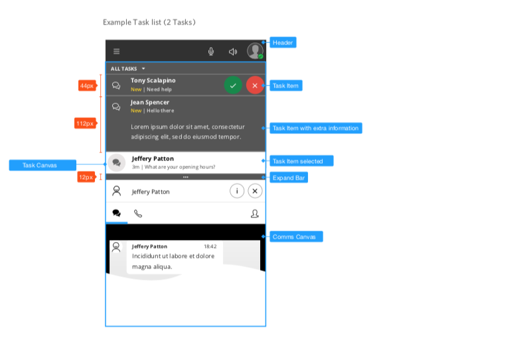
Task: Open the Jean Spencer task item
Action: coord(186,125)
